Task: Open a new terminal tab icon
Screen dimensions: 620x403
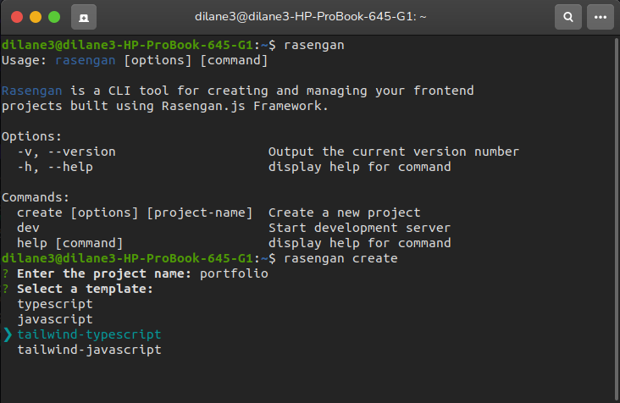Action: [84, 17]
